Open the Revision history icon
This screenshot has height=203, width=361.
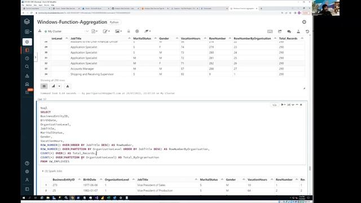tap(307, 32)
